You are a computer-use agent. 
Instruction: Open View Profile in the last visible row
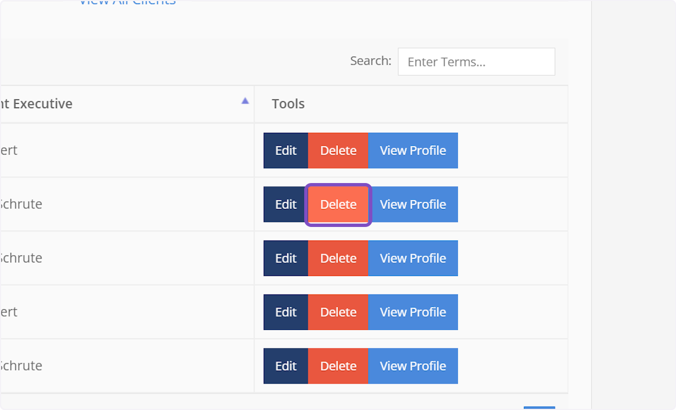412,366
